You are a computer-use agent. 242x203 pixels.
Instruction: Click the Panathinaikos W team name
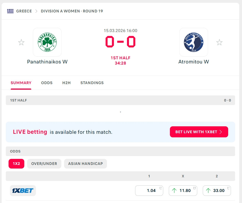pyautogui.click(x=47, y=62)
